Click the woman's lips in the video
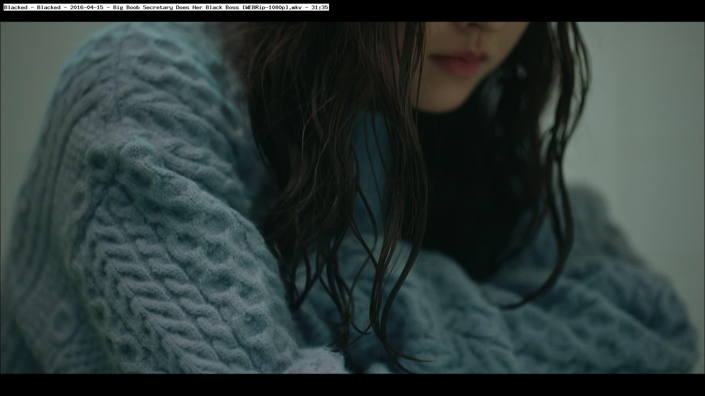The height and width of the screenshot is (396, 705). [459, 62]
